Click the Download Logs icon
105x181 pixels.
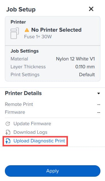point(8,132)
